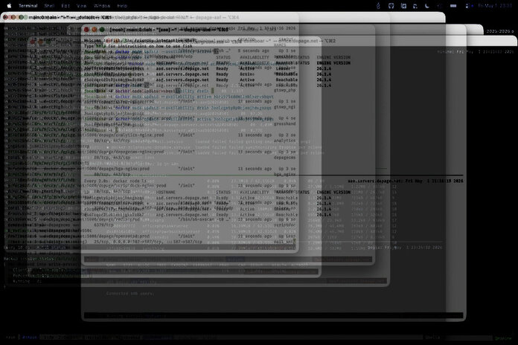This screenshot has height=345, width=518.
Task: Click the dim icon right of the moon
Action: point(439,6)
